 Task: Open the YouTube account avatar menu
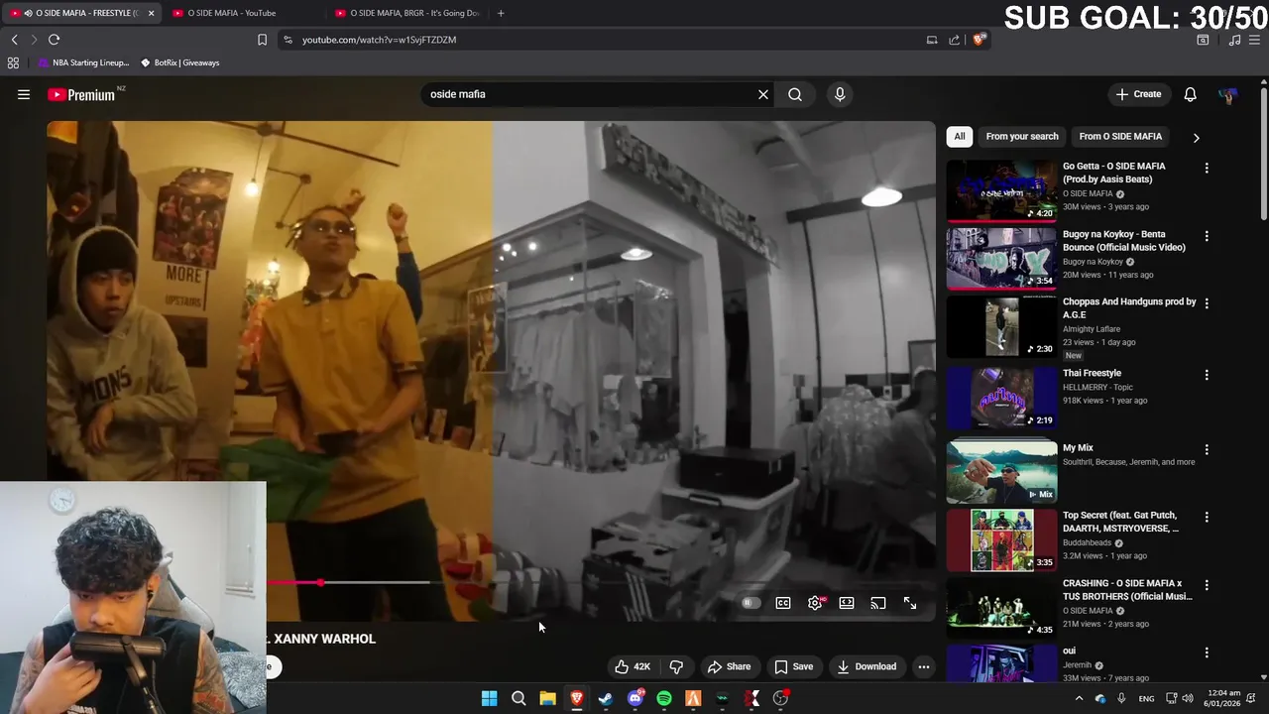coord(1227,94)
